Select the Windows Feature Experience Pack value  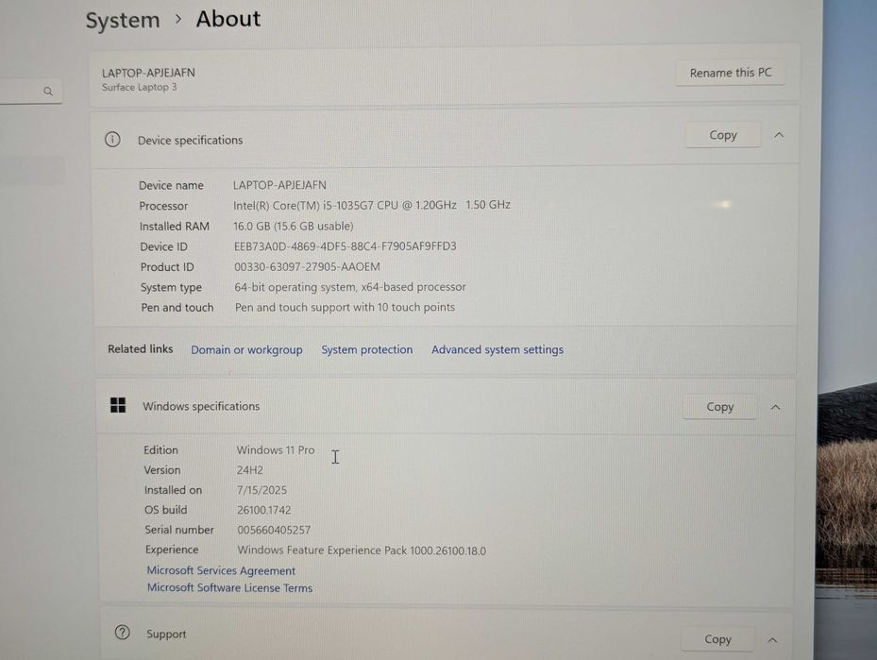(362, 550)
